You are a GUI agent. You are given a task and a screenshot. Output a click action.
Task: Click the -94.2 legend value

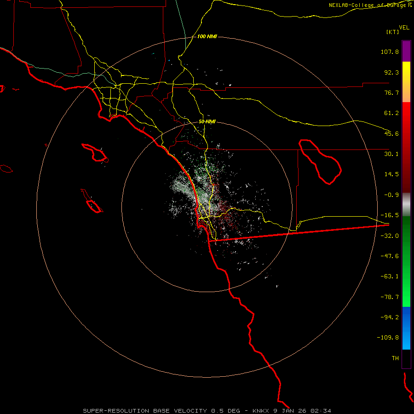[390, 317]
